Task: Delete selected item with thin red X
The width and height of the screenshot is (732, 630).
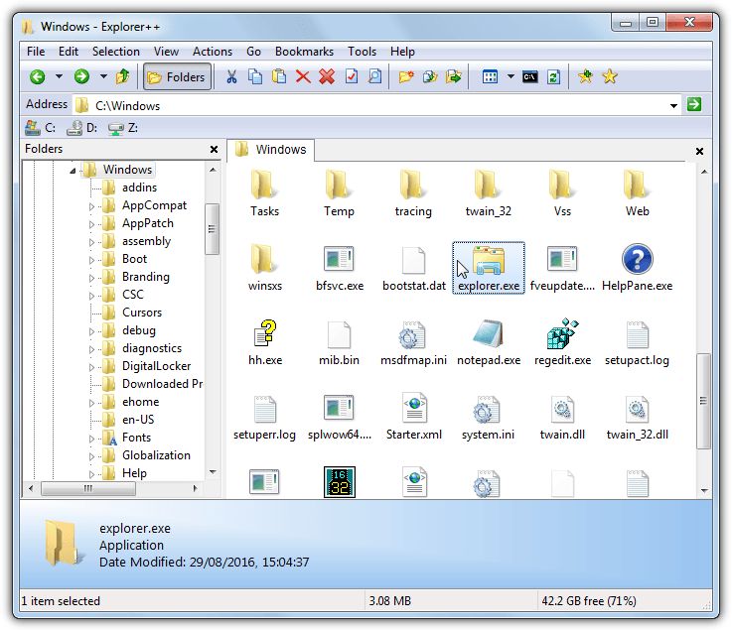Action: pos(303,76)
